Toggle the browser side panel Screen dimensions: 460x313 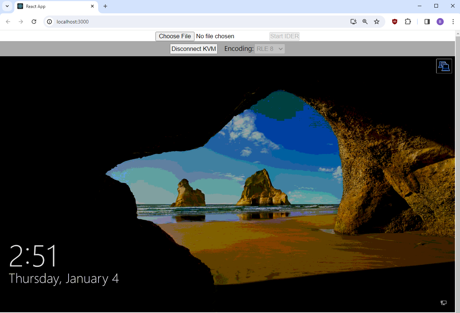(427, 22)
